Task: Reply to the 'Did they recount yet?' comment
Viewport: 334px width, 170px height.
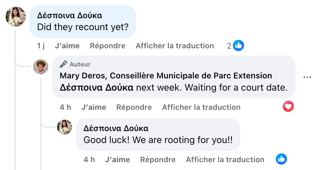Action: [107, 46]
